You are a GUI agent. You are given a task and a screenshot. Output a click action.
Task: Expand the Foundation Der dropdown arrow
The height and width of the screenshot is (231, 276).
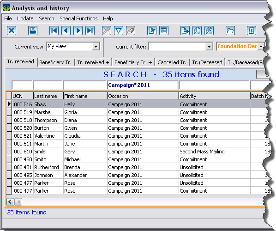pos(261,47)
